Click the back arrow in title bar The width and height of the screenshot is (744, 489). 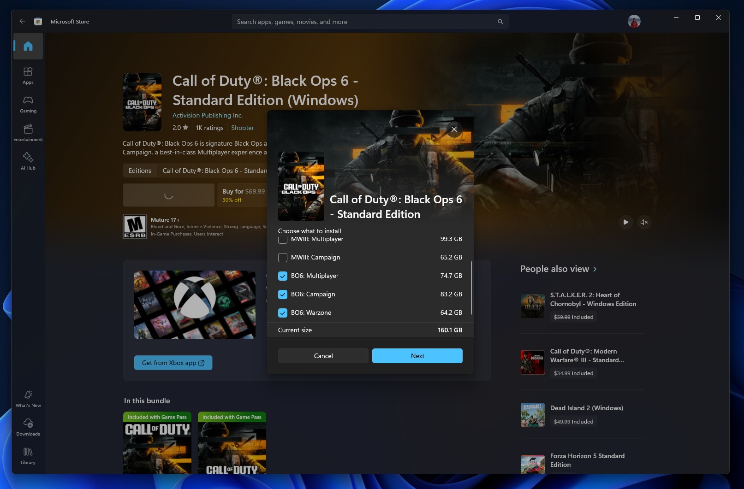pyautogui.click(x=22, y=22)
